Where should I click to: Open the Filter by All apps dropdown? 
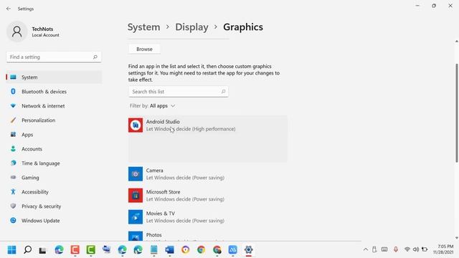point(152,106)
